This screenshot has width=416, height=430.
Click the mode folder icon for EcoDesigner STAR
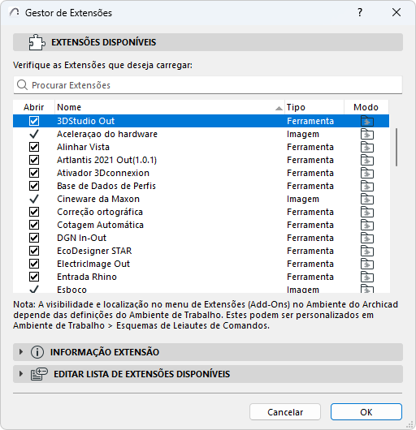tap(367, 251)
